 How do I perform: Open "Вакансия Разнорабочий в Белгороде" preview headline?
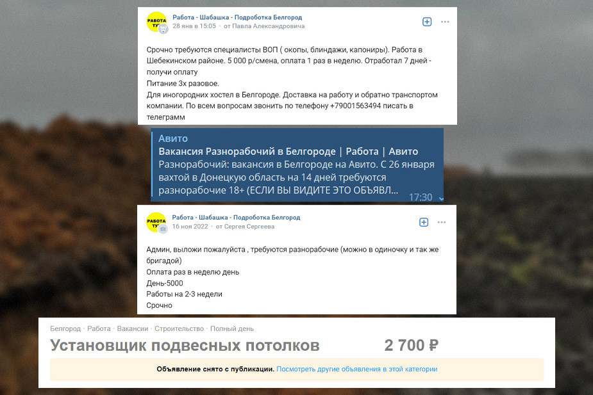pyautogui.click(x=288, y=152)
